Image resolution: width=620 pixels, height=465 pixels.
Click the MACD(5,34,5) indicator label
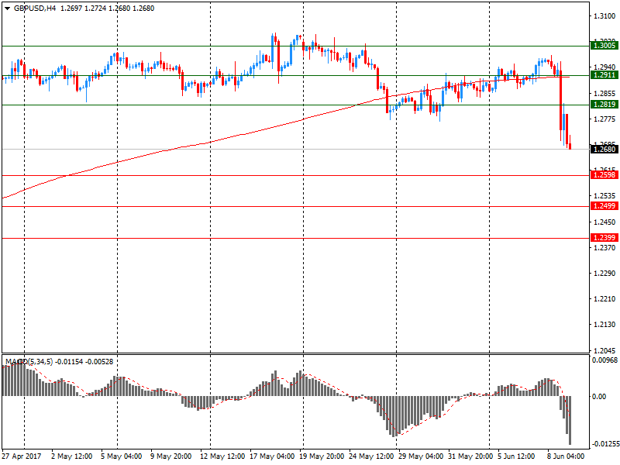(29, 362)
